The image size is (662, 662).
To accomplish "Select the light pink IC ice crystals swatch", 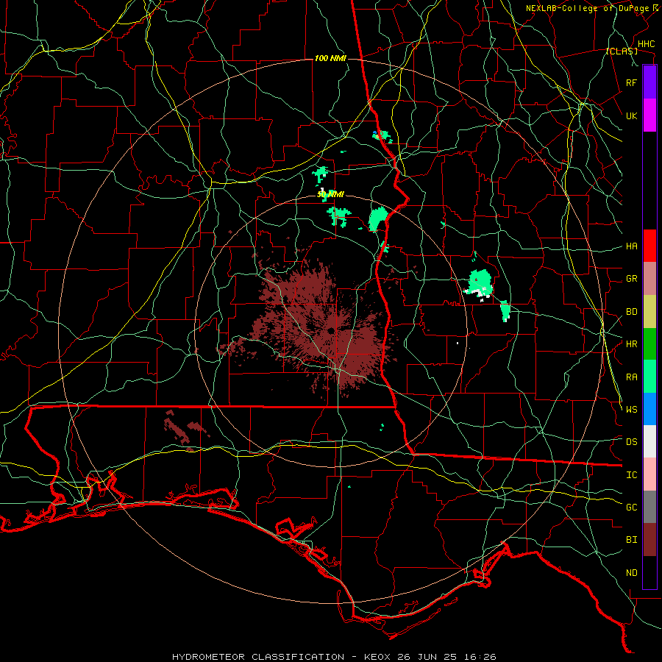I will (x=649, y=474).
